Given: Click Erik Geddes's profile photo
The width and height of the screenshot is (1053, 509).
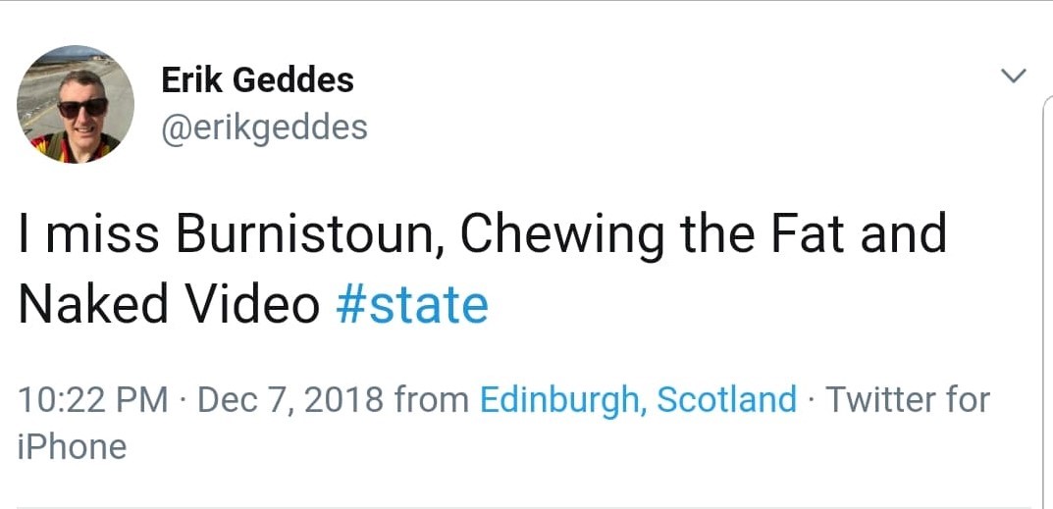Looking at the screenshot, I should [x=76, y=104].
